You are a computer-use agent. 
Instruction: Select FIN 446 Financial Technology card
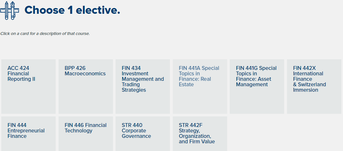(x=86, y=134)
